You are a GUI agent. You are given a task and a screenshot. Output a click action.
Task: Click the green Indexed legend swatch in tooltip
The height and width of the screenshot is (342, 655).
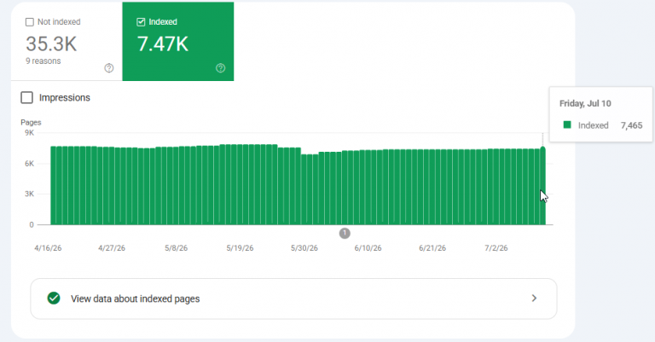tap(567, 125)
